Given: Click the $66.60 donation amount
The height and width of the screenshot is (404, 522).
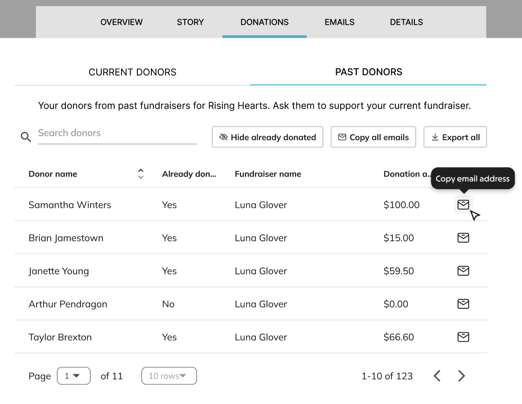Looking at the screenshot, I should [x=399, y=337].
